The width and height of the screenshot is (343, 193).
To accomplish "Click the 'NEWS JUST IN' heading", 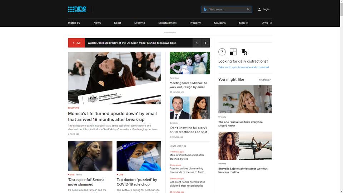I will 178,146.
